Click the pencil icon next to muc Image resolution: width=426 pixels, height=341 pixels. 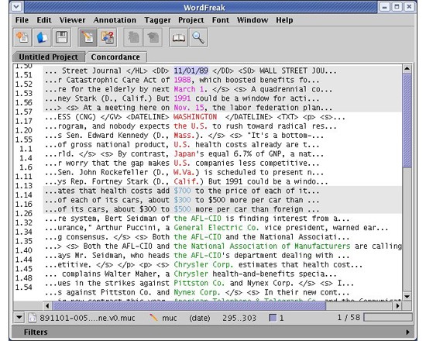point(153,317)
